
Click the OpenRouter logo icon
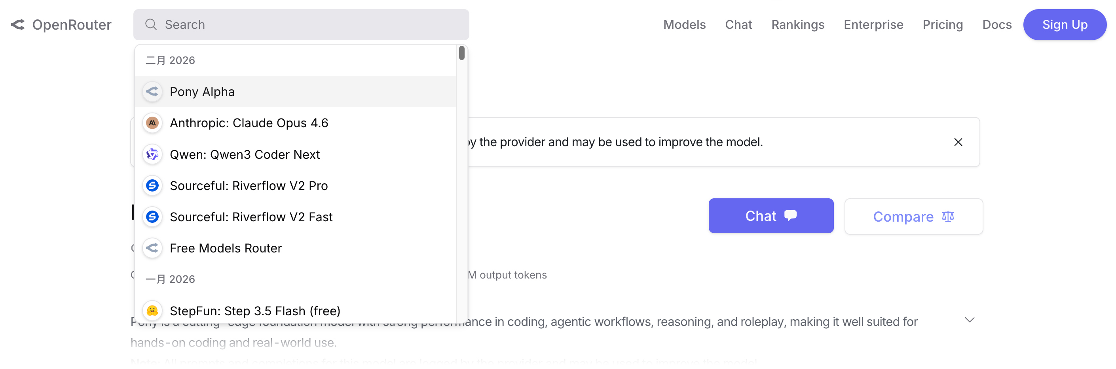tap(18, 24)
